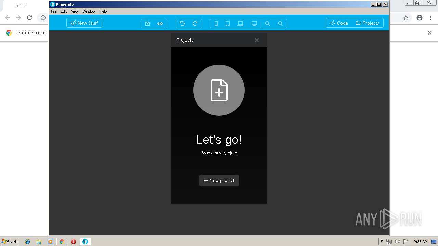Image resolution: width=438 pixels, height=246 pixels.
Task: Open the File menu
Action: [54, 11]
